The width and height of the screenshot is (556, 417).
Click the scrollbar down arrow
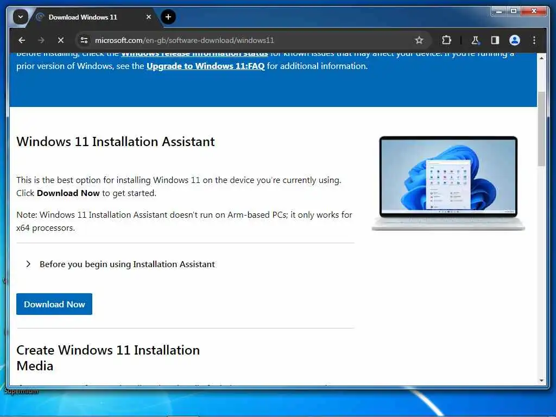(x=541, y=381)
